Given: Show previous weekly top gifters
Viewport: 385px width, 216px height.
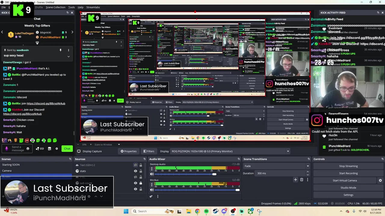Looking at the screenshot, I should (2, 32).
